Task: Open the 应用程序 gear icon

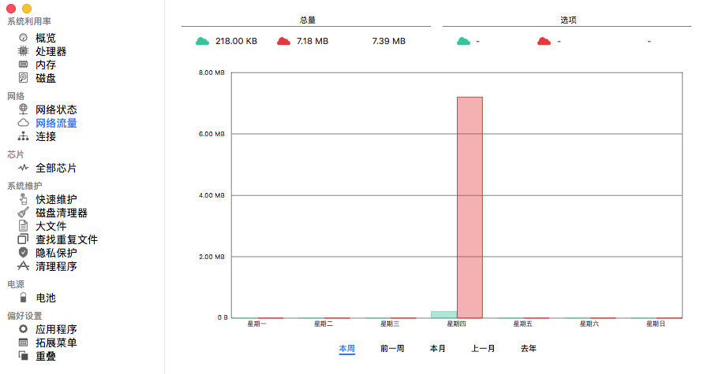Action: tap(23, 329)
